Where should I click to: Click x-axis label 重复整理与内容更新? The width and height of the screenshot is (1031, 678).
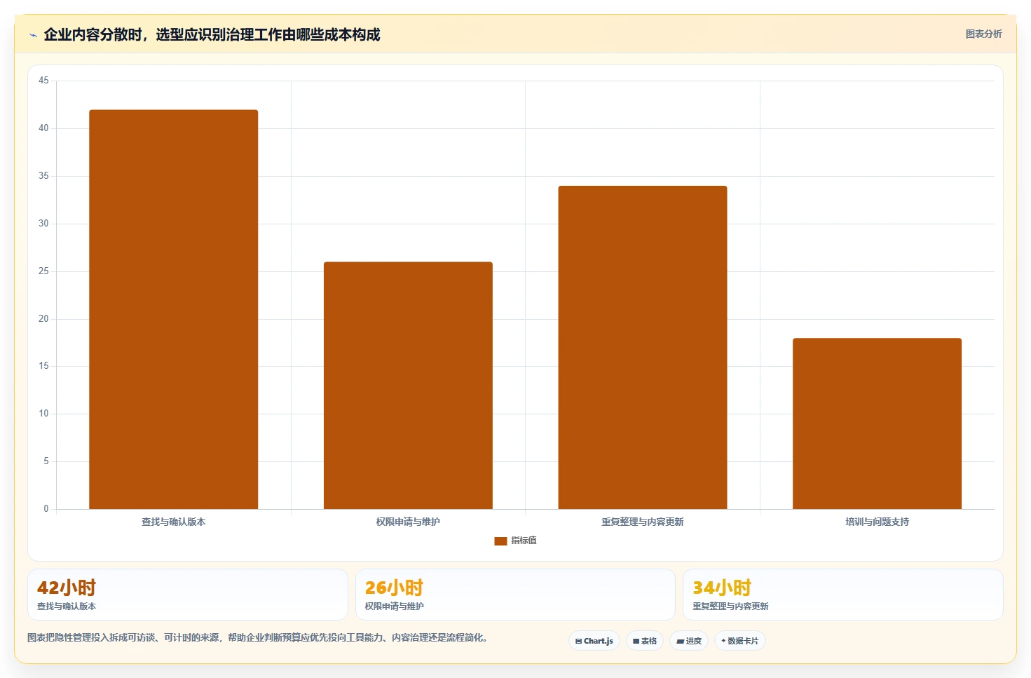643,522
